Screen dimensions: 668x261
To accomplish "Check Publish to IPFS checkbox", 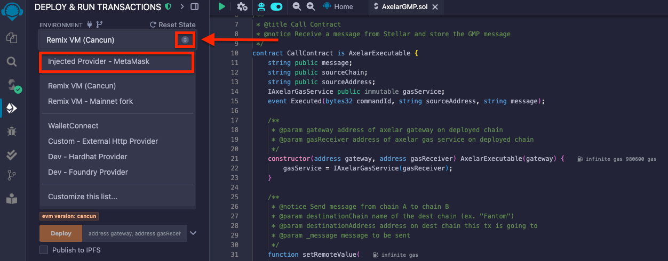I will pos(44,250).
